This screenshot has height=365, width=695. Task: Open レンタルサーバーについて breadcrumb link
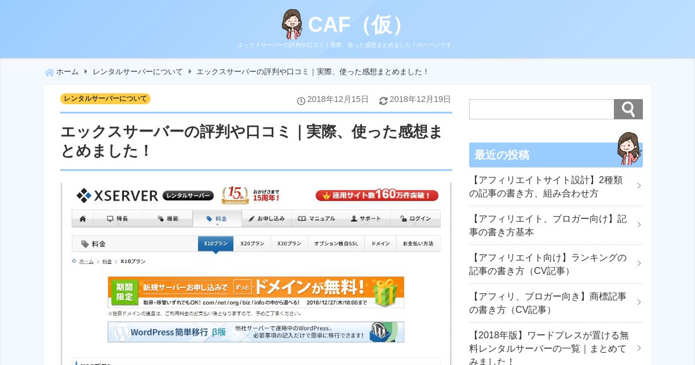click(x=137, y=72)
